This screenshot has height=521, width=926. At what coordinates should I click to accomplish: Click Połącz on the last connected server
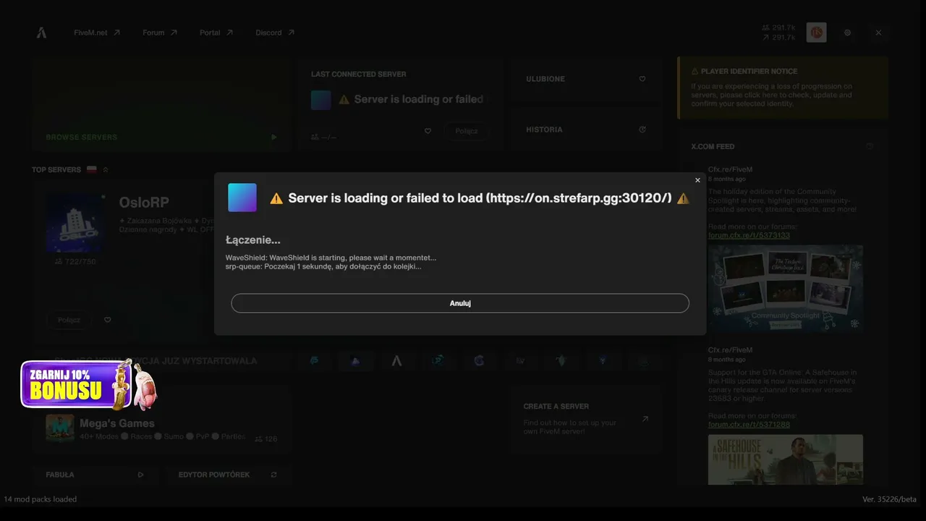tap(467, 131)
